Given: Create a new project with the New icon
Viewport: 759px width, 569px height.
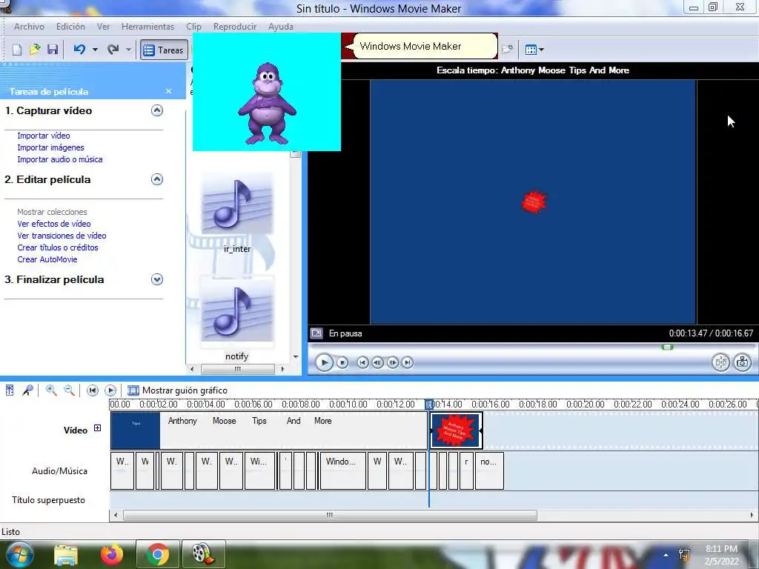Looking at the screenshot, I should (x=17, y=50).
